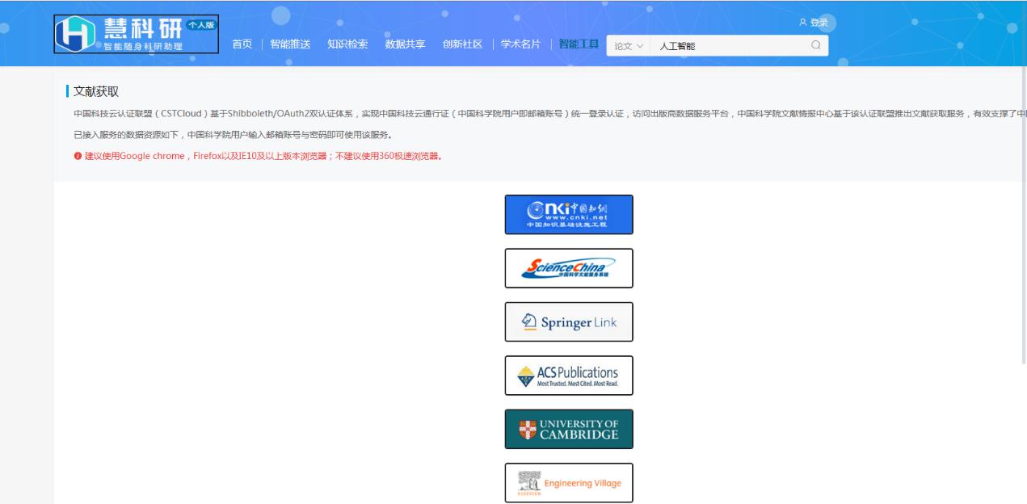Click the 个人版 badge
The image size is (1027, 504).
(202, 25)
